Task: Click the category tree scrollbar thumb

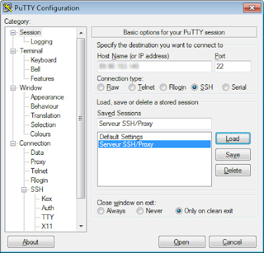Action: [x=81, y=119]
